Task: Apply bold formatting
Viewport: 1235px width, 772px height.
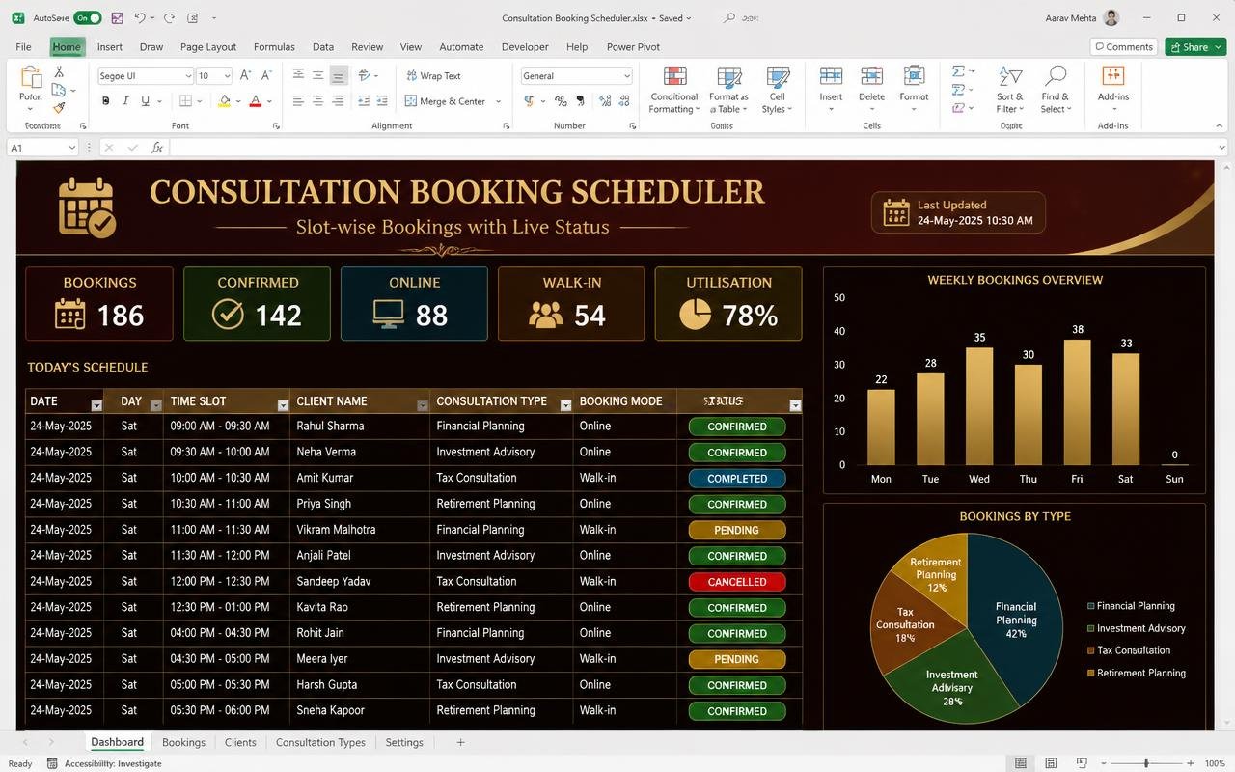Action: pos(105,101)
